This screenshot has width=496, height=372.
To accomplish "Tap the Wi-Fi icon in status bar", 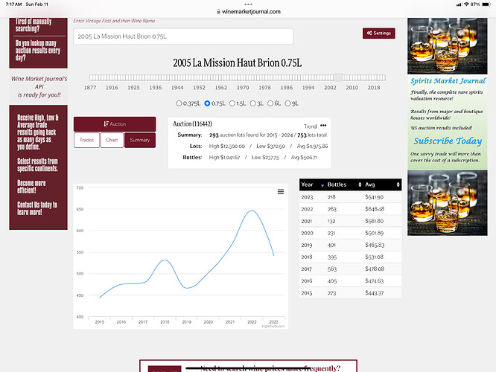I will (x=466, y=4).
